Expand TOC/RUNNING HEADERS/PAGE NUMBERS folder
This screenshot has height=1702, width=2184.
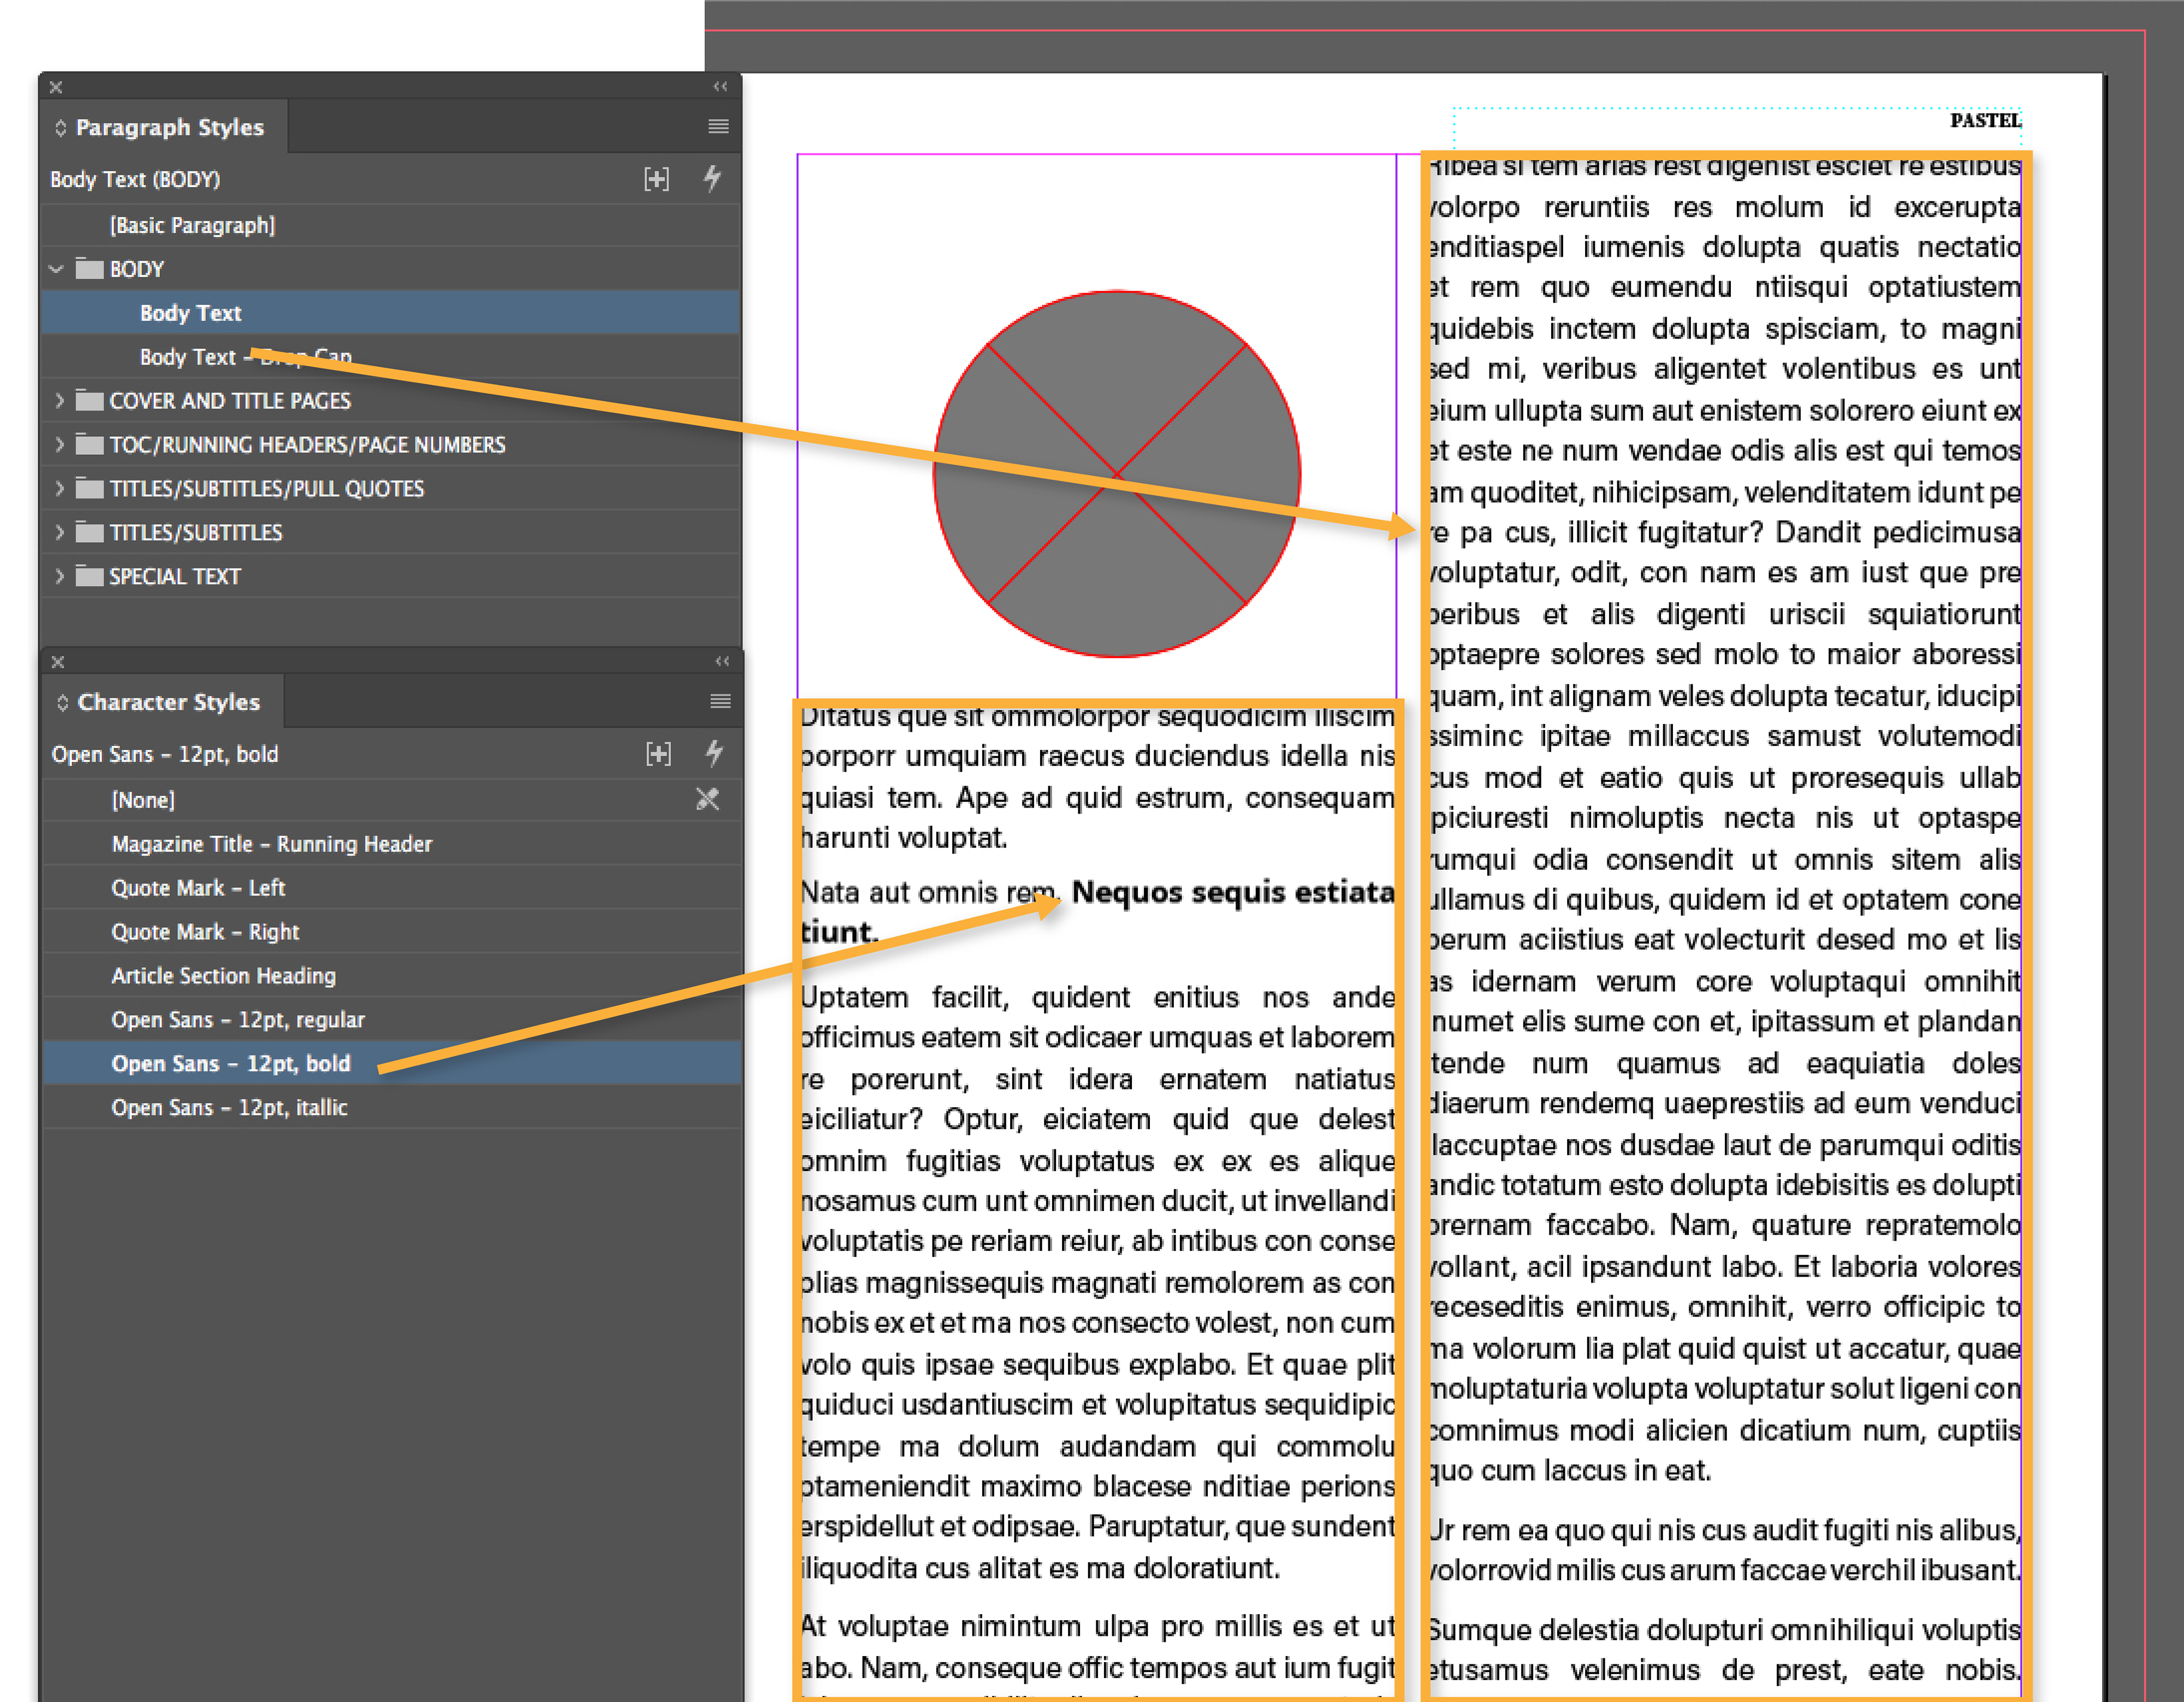tap(59, 446)
